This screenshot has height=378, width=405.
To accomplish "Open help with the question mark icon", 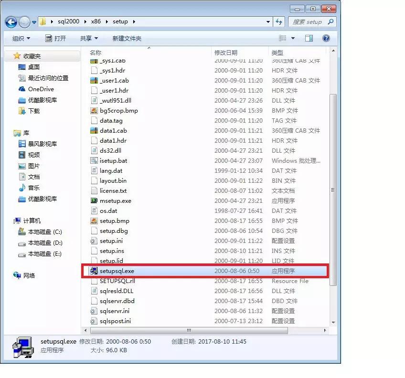I will [326, 38].
